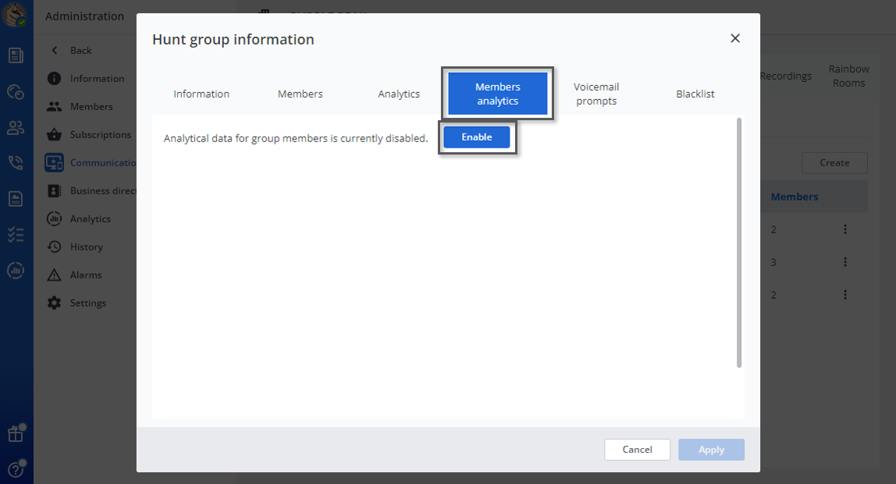Open the three-dot menu for first group row
Viewport: 896px width, 484px height.
[845, 230]
